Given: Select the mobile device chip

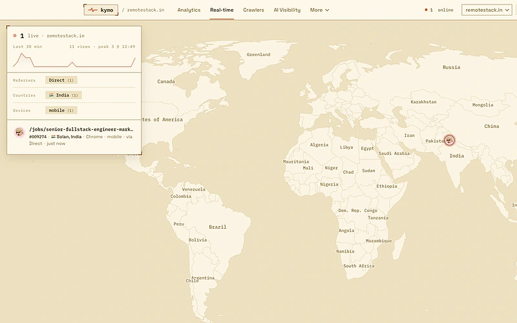Looking at the screenshot, I should point(61,110).
